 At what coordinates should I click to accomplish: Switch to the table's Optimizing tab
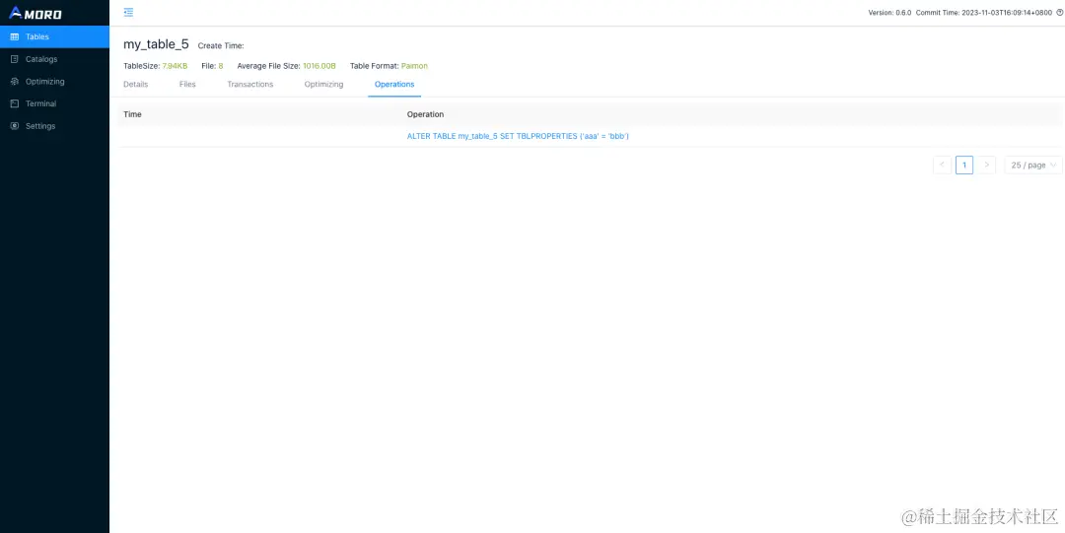[324, 84]
